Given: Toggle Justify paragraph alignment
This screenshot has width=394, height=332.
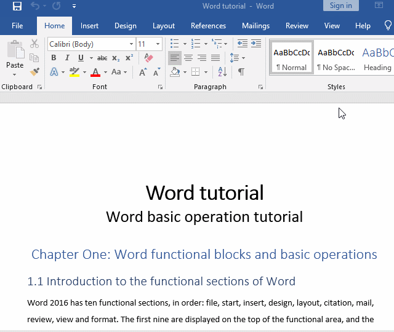Looking at the screenshot, I should coord(215,58).
